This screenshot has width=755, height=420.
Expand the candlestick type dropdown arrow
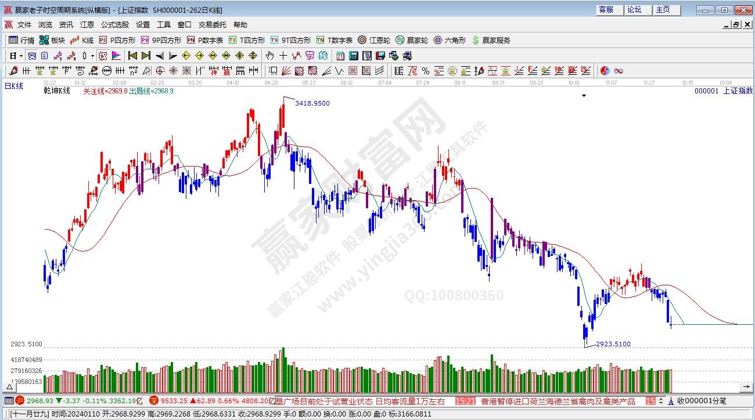[x=92, y=56]
